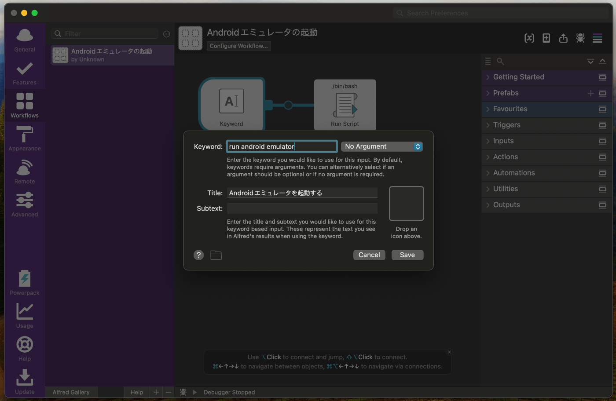Click the workflow filter options ellipsis icon
Image resolution: width=616 pixels, height=401 pixels.
167,34
